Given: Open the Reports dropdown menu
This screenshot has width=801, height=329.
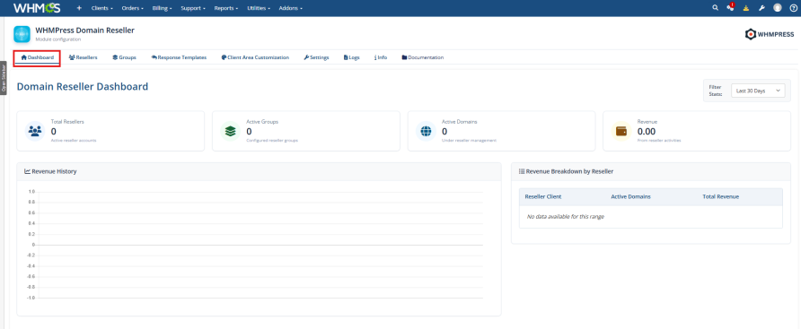Looking at the screenshot, I should (x=226, y=8).
